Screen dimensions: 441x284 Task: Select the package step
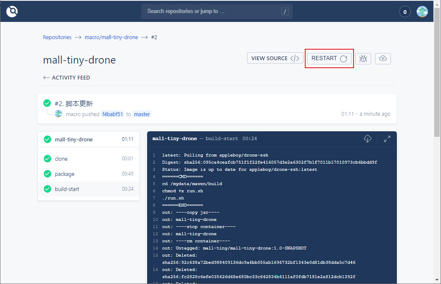89,174
